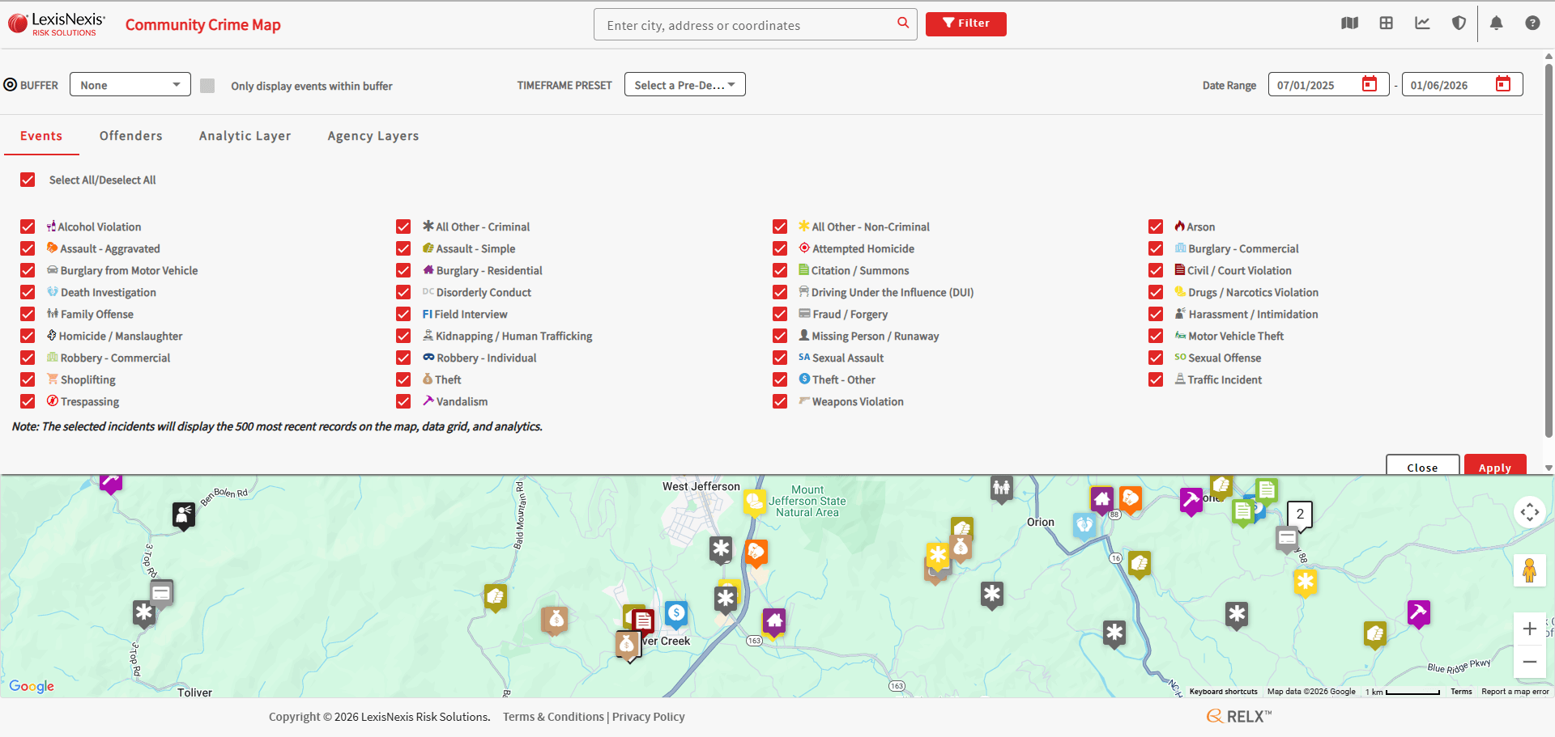Toggle Select All/Deselect All checkbox

28,180
